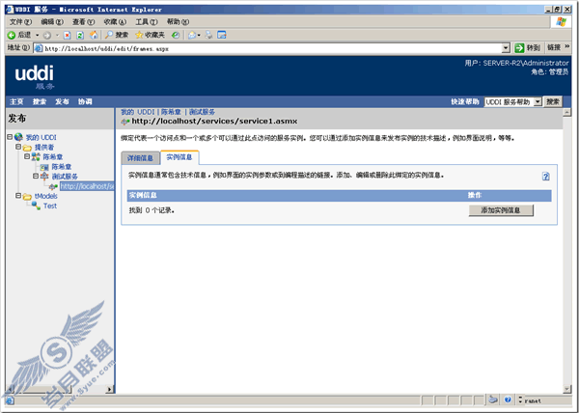Open the UDDI 服务帮助 dropdown
579x413 pixels.
click(x=538, y=101)
